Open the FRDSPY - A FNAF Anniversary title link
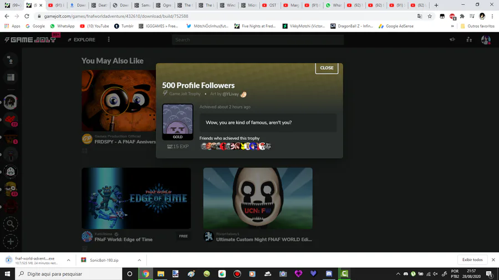 pos(125,142)
